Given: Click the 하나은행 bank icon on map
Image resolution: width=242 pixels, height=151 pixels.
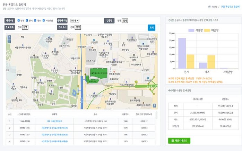Looking at the screenshot, I should pos(148,78).
